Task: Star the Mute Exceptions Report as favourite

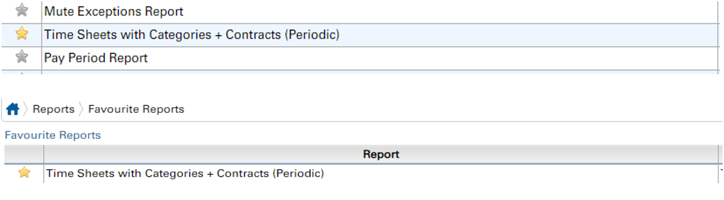Action: pyautogui.click(x=21, y=10)
